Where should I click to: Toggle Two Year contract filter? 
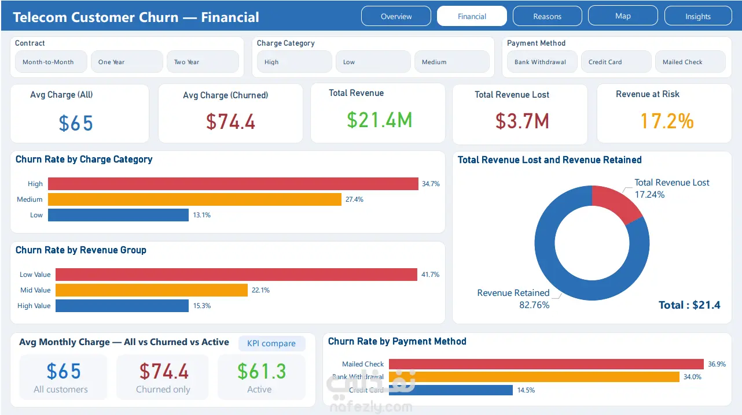[x=203, y=62]
